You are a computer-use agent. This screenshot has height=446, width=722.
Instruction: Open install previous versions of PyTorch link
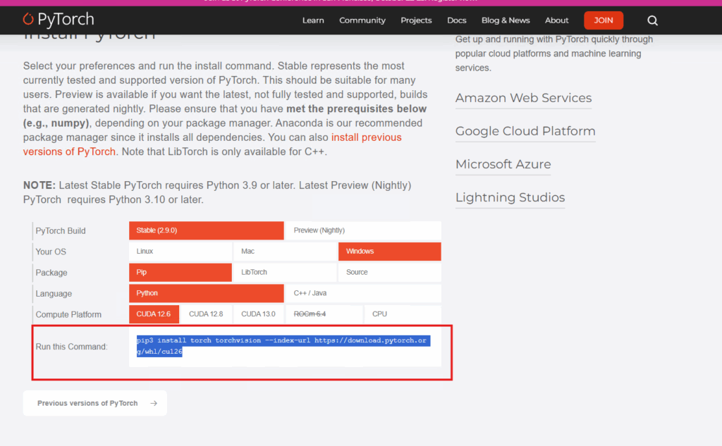point(366,137)
